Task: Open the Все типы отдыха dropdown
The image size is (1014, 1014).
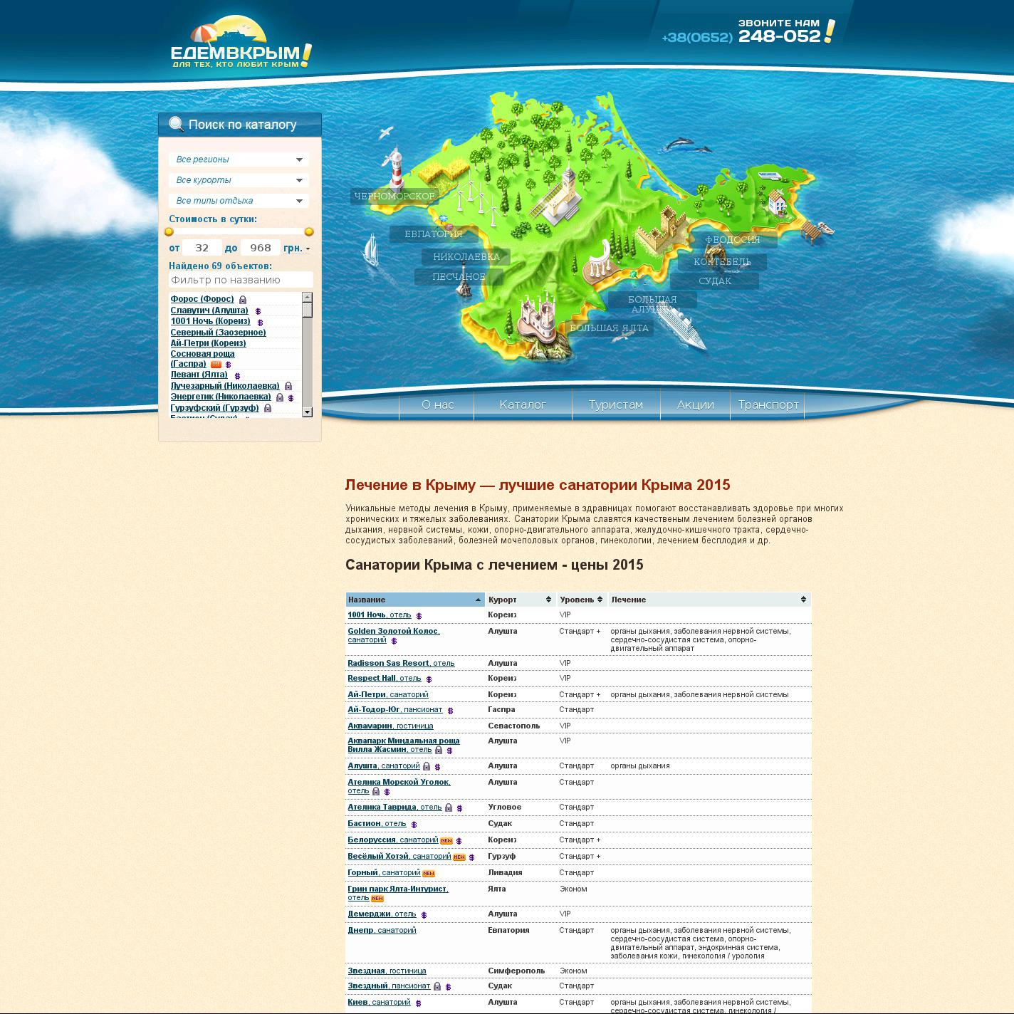Action: 239,201
